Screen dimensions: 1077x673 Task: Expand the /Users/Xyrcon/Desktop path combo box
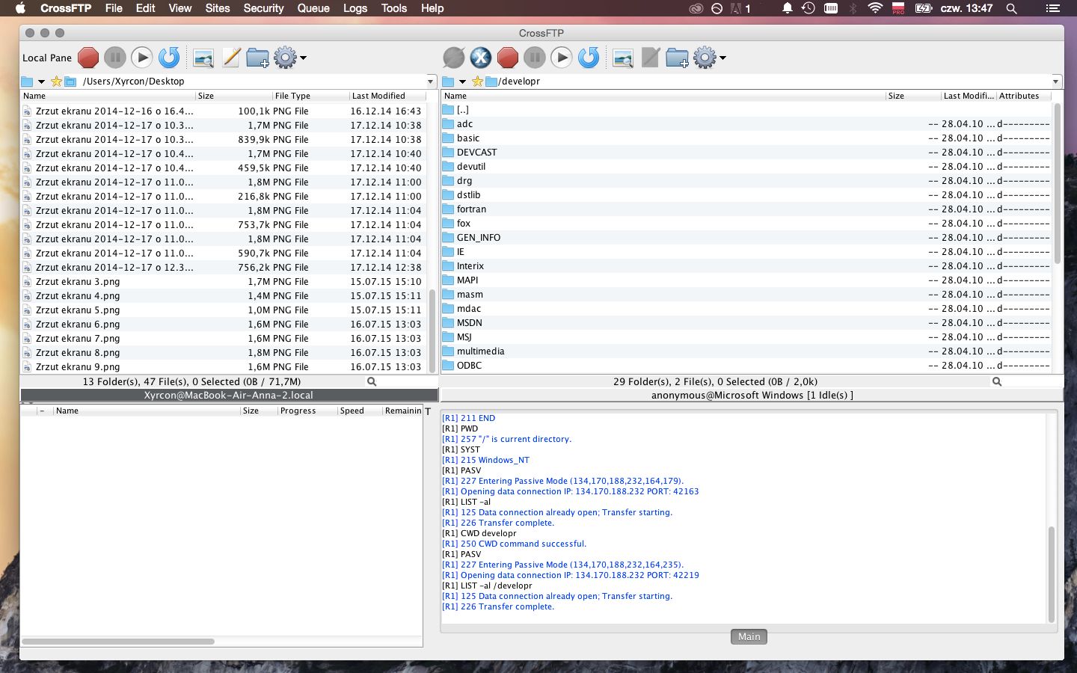[431, 82]
